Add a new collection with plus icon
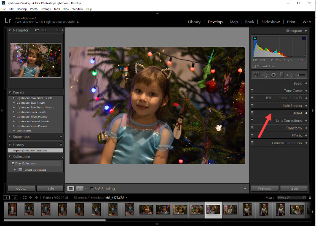 pyautogui.click(x=61, y=156)
